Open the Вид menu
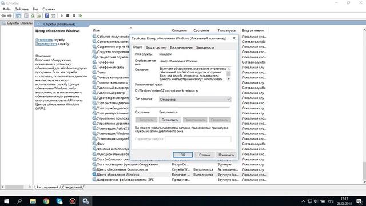Screen dimensions: 366x206 (35, 9)
